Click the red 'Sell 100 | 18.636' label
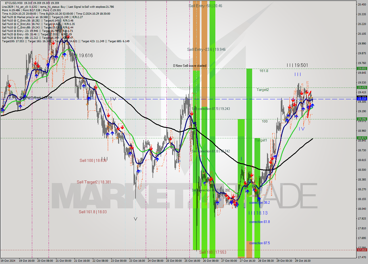Image resolution: width=368 pixels, height=264 pixels. 93,160
